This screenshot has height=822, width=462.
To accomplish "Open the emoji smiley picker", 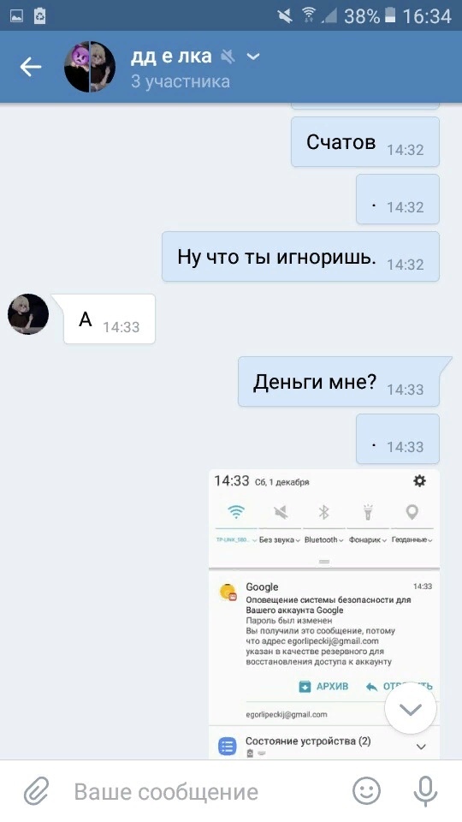I will 366,790.
